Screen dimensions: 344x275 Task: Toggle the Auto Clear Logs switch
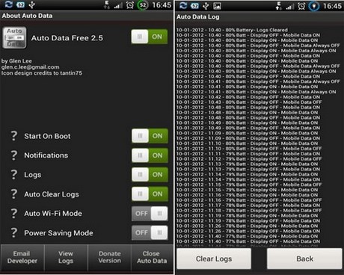pyautogui.click(x=150, y=194)
